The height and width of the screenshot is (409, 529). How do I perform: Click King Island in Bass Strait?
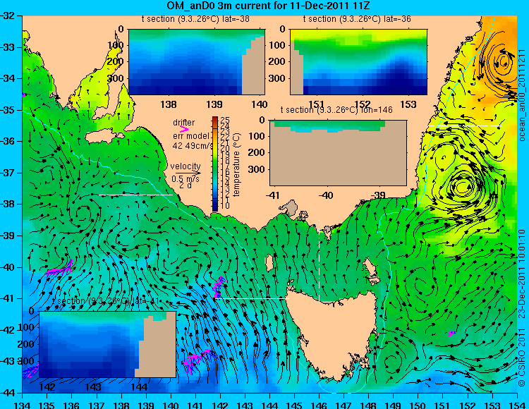point(269,263)
